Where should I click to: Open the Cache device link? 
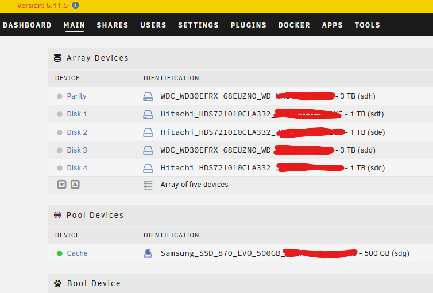78,253
